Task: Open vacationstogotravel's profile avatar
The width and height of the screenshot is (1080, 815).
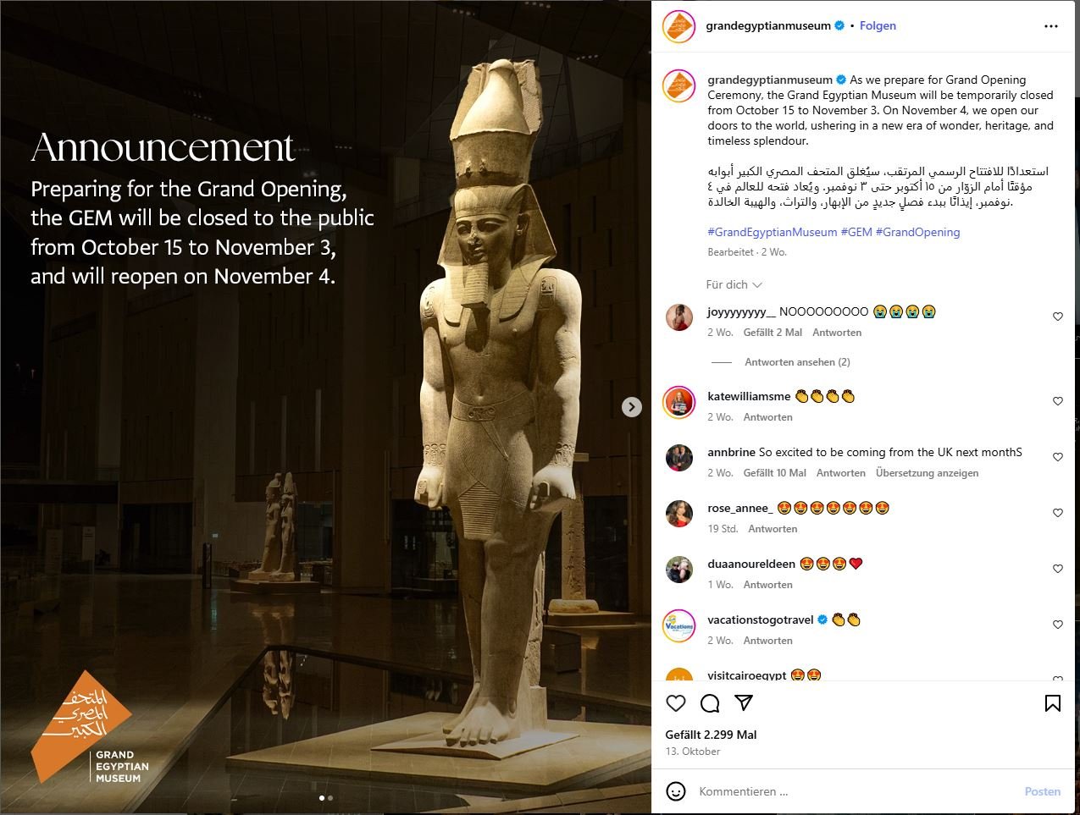Action: point(678,626)
